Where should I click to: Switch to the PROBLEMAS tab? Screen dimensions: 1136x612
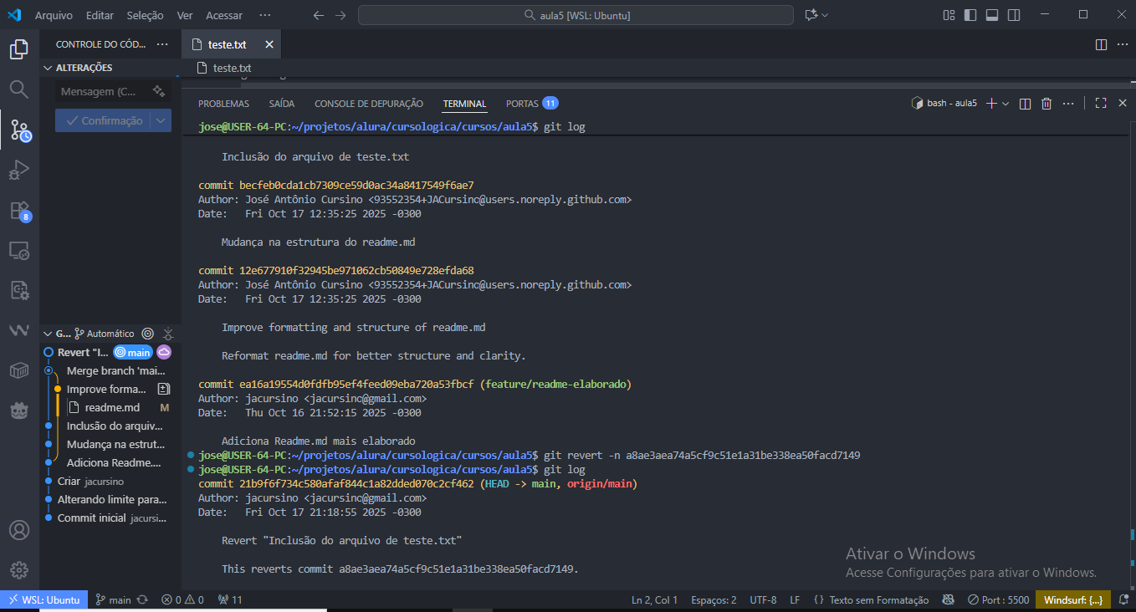223,104
